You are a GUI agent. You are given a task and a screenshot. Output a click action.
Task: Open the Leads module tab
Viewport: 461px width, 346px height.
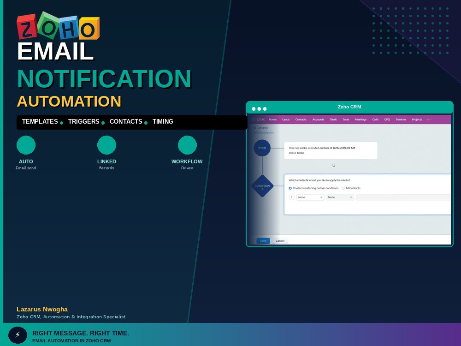pyautogui.click(x=286, y=119)
